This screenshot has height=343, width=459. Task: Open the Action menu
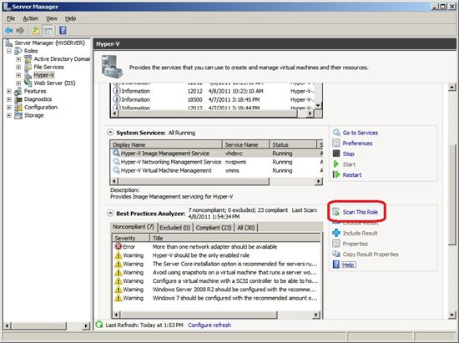(30, 18)
